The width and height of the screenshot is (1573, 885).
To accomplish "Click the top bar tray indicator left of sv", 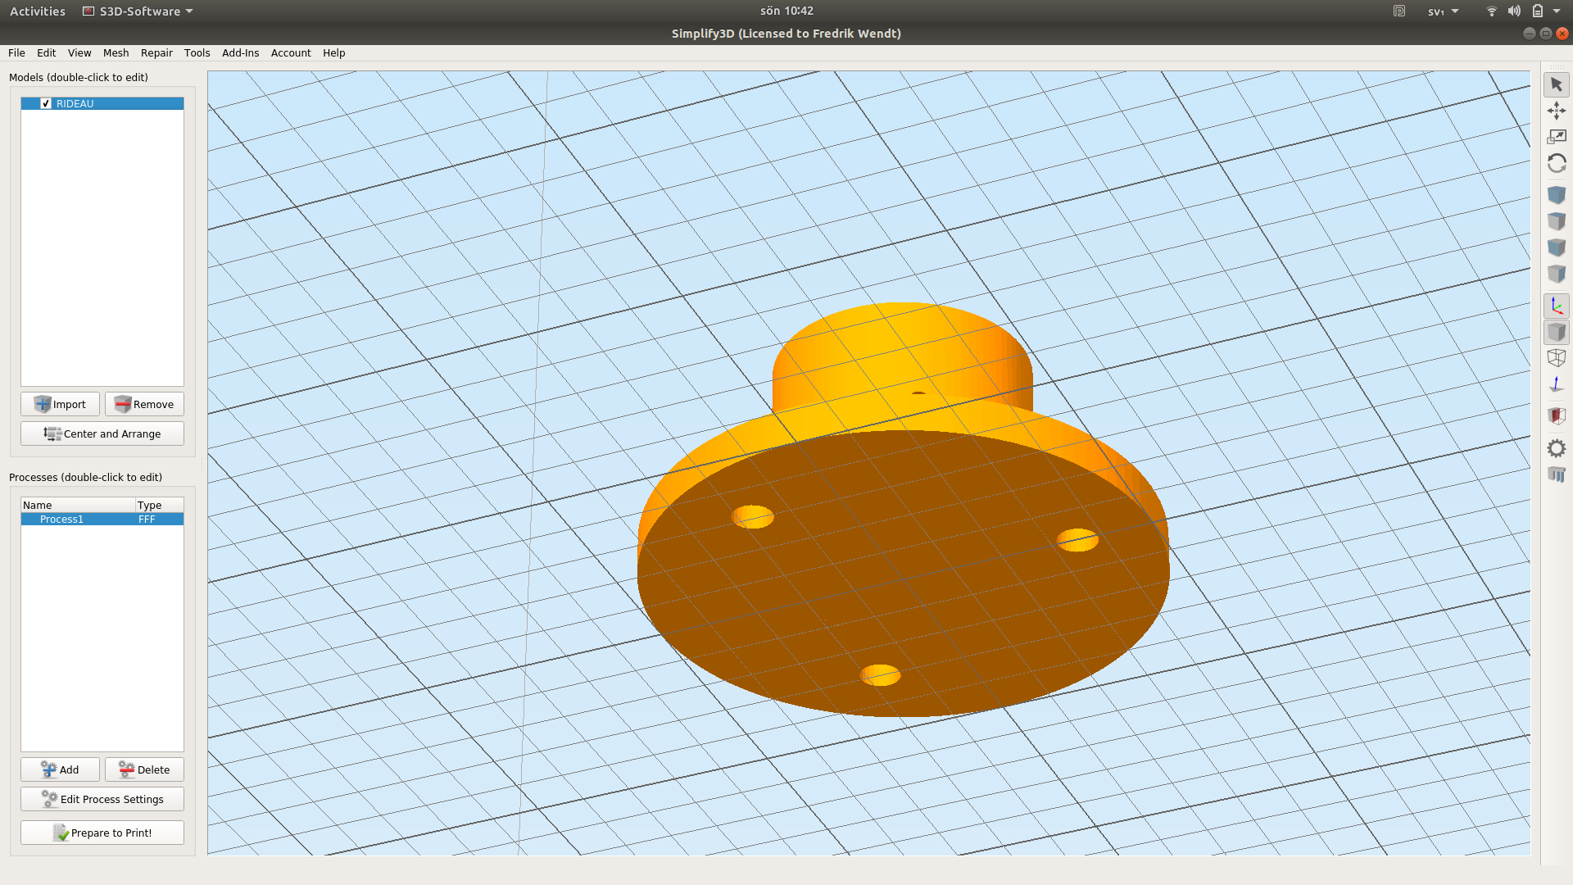I will (1399, 11).
